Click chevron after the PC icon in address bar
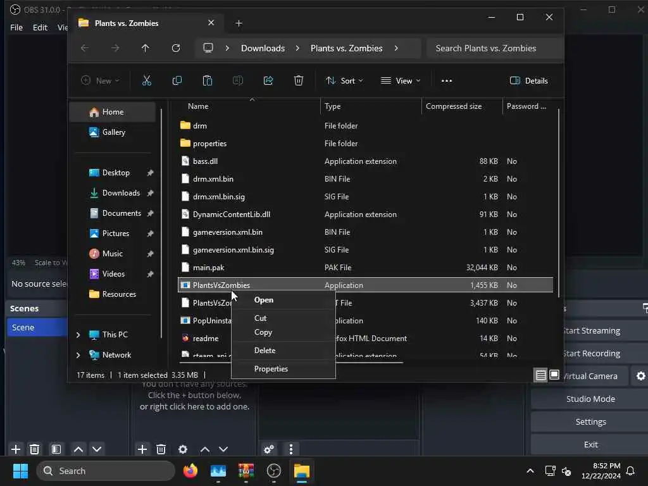This screenshot has height=486, width=648. pyautogui.click(x=227, y=48)
